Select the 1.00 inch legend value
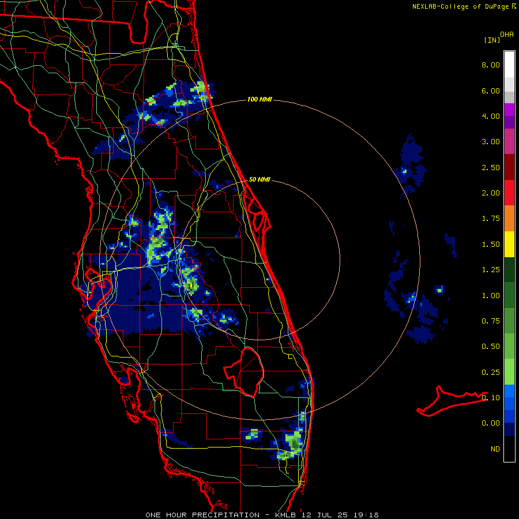519x519 pixels. coord(491,296)
